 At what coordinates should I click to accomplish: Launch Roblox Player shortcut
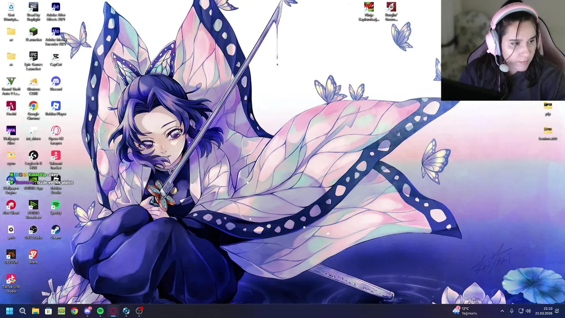56,109
